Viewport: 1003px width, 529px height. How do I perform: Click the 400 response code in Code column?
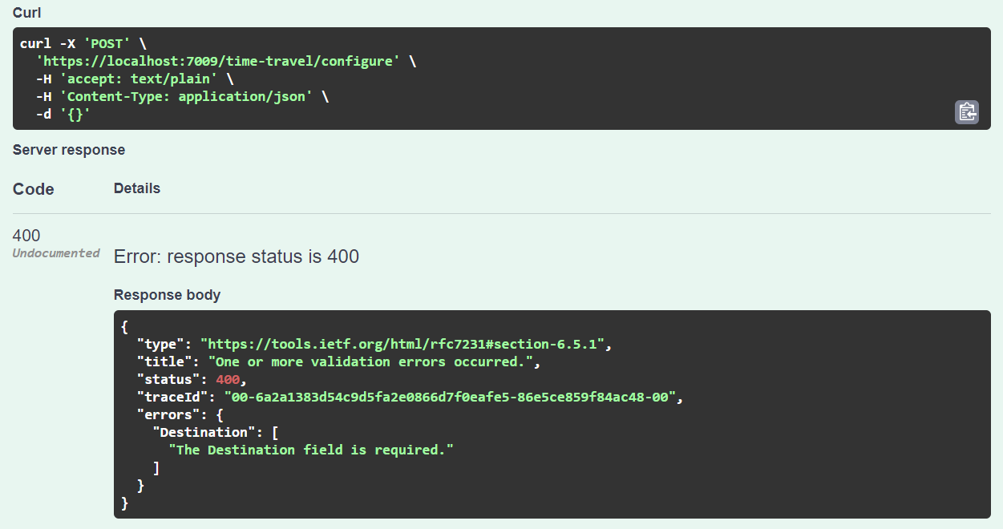(26, 236)
